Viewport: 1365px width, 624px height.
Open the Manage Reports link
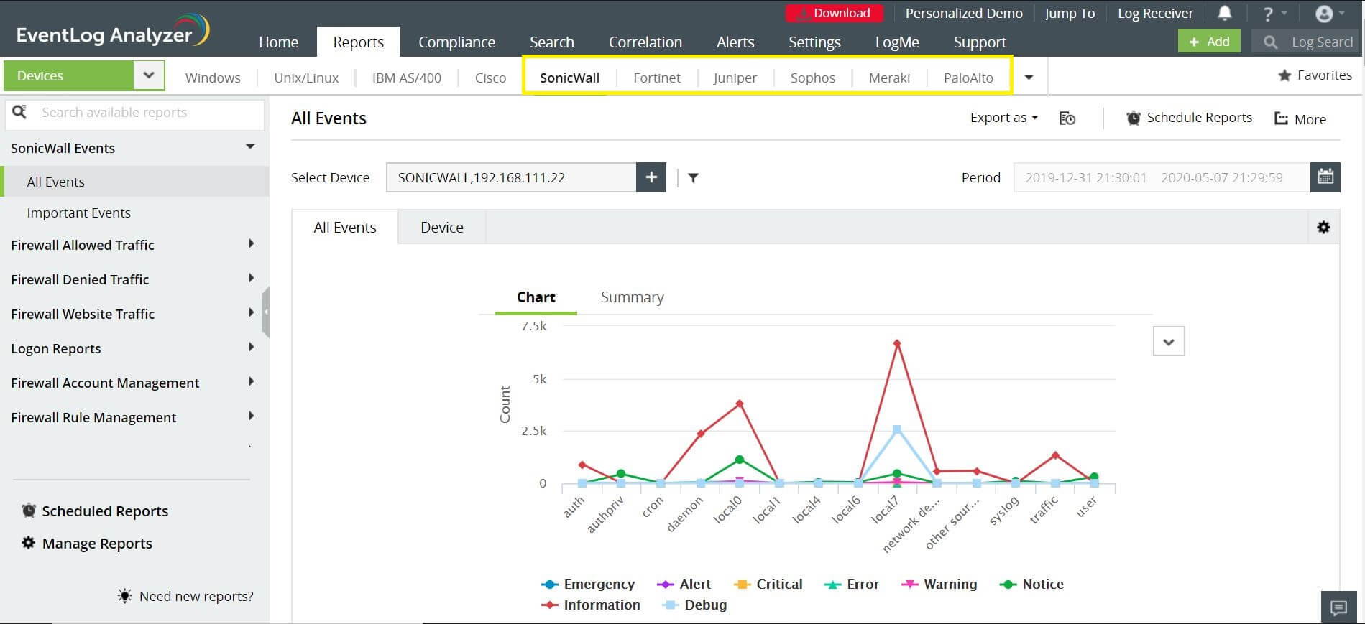[97, 544]
